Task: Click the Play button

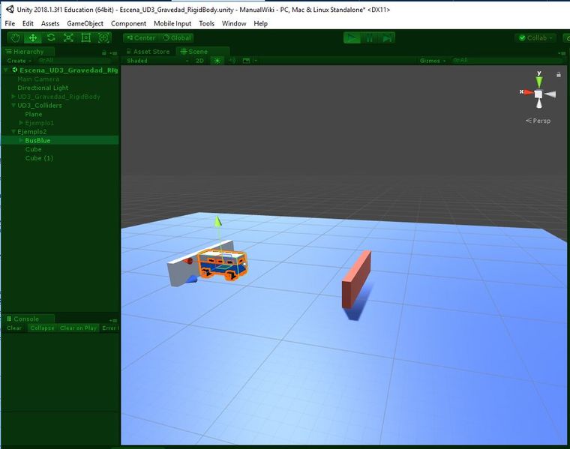Action: (352, 37)
